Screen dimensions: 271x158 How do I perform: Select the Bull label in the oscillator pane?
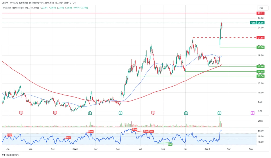170,144
